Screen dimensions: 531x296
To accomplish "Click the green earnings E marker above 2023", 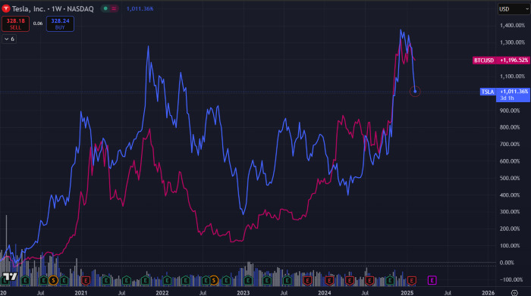I will [248, 280].
